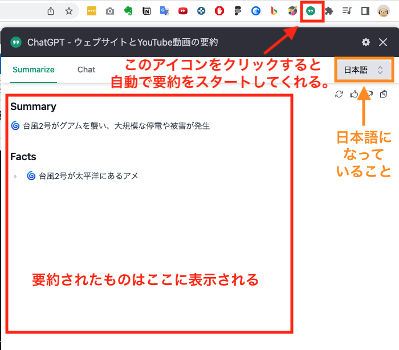This screenshot has height=350, width=399.
Task: Open the 日本語 language dropdown
Action: [x=364, y=70]
